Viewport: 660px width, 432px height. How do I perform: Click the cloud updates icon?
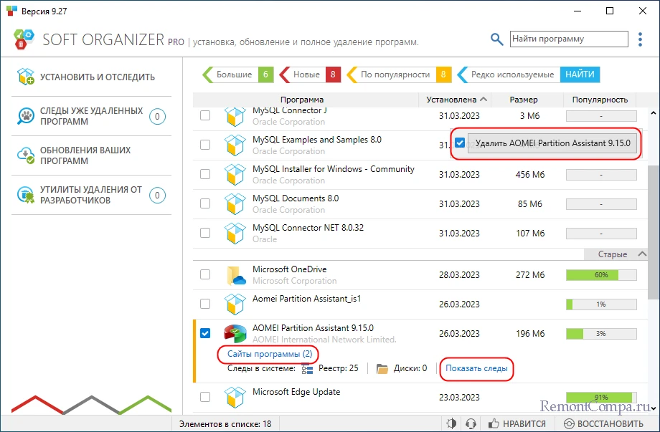pos(26,155)
